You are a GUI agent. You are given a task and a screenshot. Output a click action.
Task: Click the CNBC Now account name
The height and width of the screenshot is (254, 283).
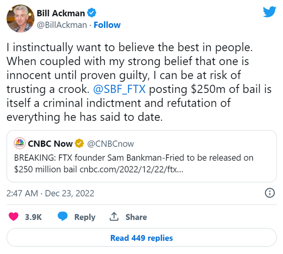[50, 143]
